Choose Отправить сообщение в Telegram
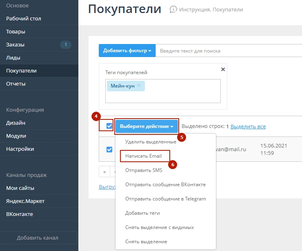Image resolution: width=302 pixels, height=251 pixels. pyautogui.click(x=165, y=199)
